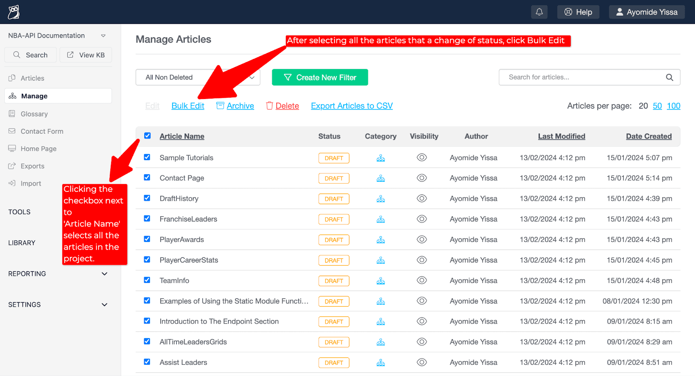Click the category icon for Contact Page
The width and height of the screenshot is (695, 376).
tap(381, 178)
